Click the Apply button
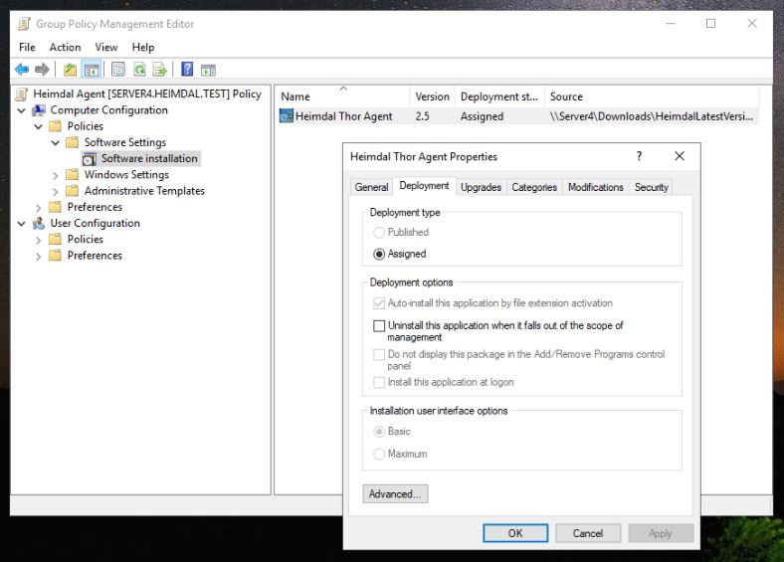 (x=661, y=533)
